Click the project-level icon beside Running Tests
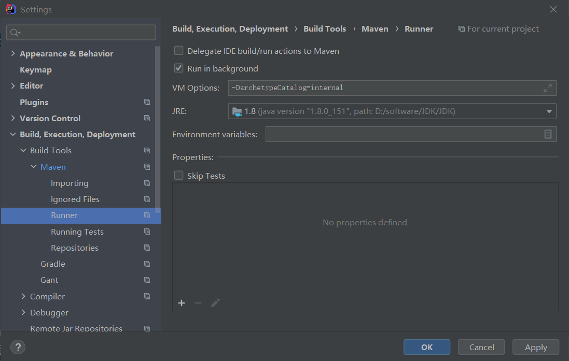Screen dimensions: 569x361 coord(147,232)
